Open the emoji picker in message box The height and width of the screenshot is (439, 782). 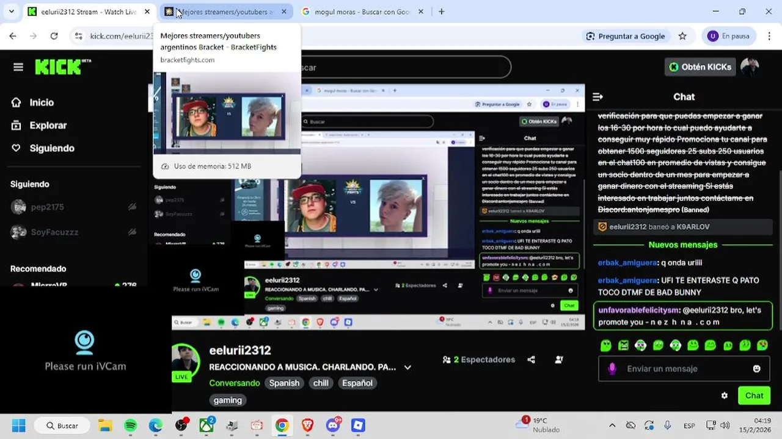pos(756,368)
